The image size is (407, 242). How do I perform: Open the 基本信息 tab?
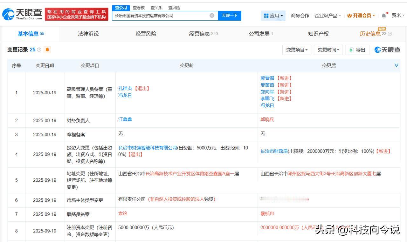pyautogui.click(x=31, y=34)
